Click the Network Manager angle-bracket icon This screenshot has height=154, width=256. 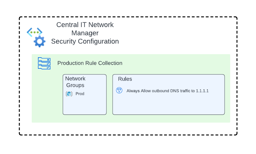[35, 32]
